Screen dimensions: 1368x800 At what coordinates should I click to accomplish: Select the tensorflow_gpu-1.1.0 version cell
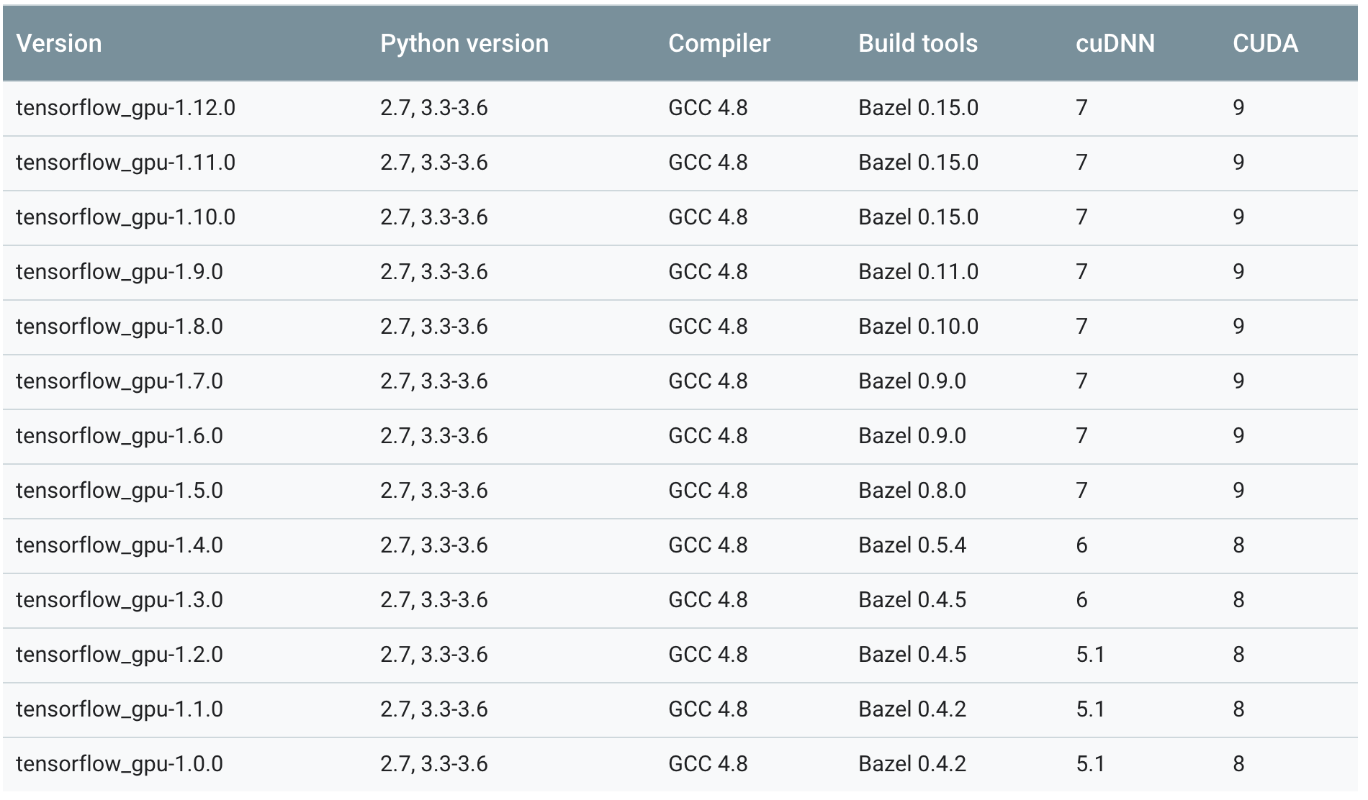coord(120,709)
